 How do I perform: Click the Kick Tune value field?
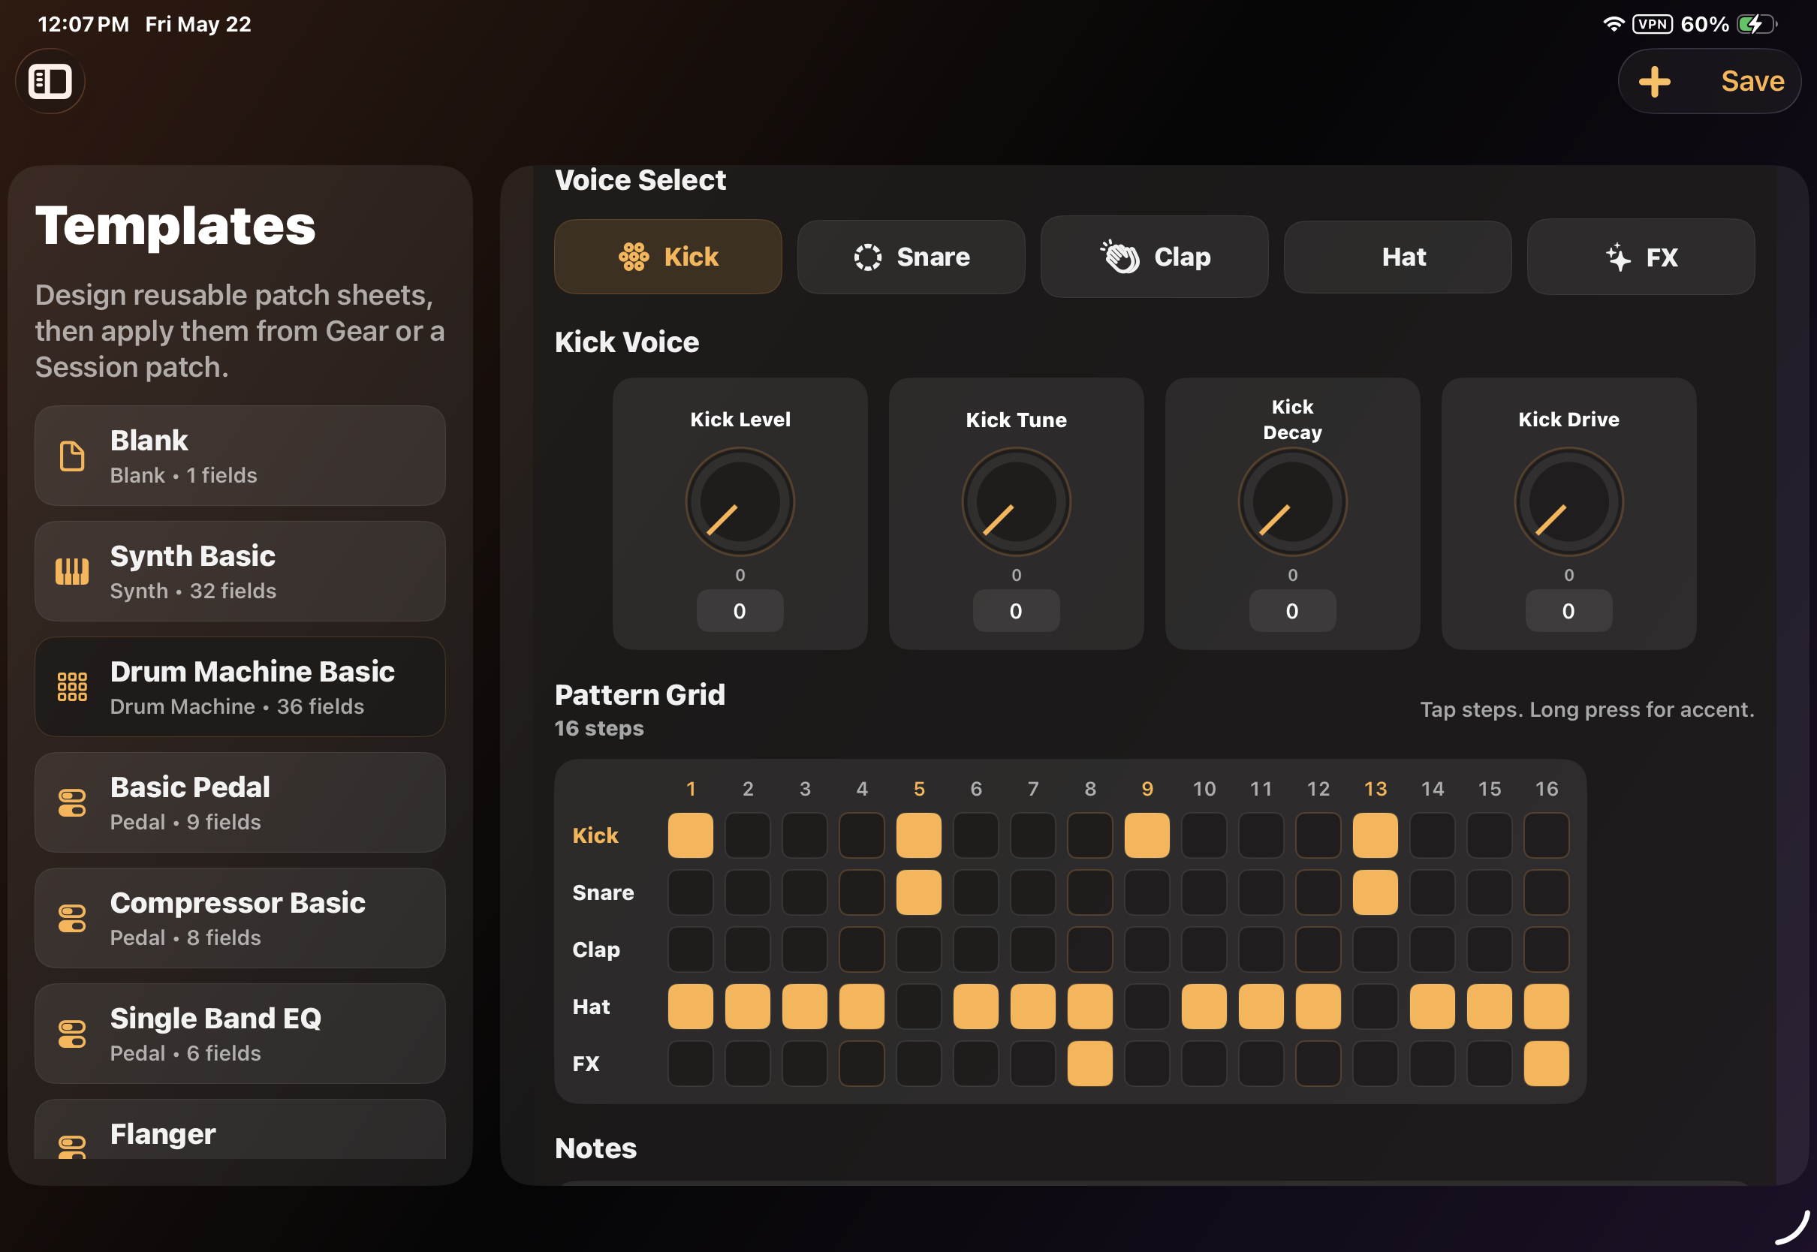(1016, 611)
